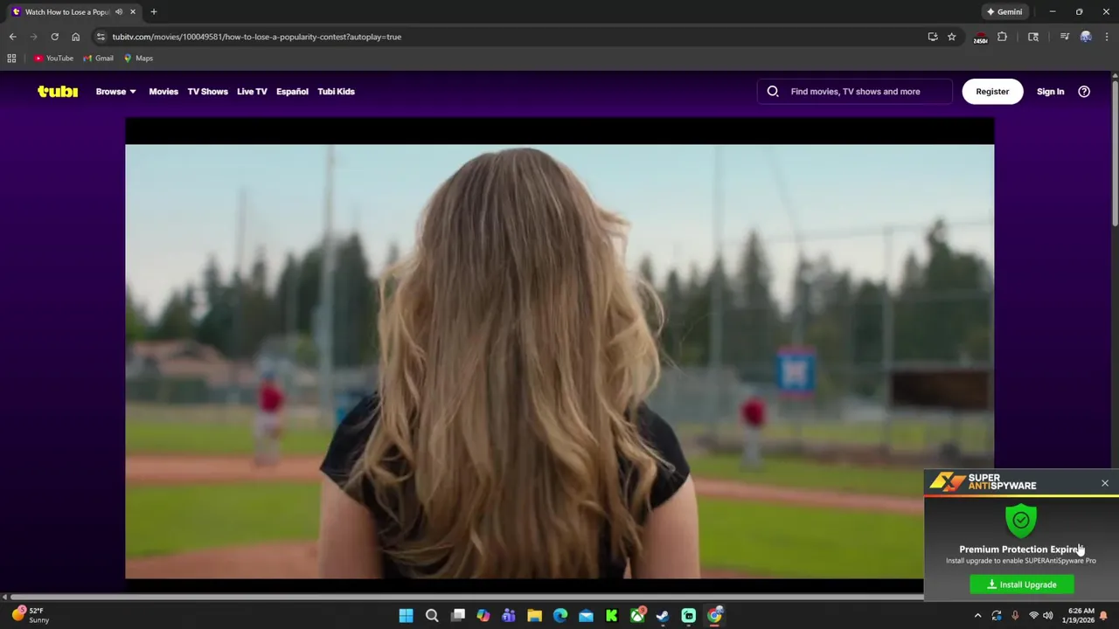Viewport: 1119px width, 629px height.
Task: Open the TV Shows section
Action: pyautogui.click(x=207, y=91)
